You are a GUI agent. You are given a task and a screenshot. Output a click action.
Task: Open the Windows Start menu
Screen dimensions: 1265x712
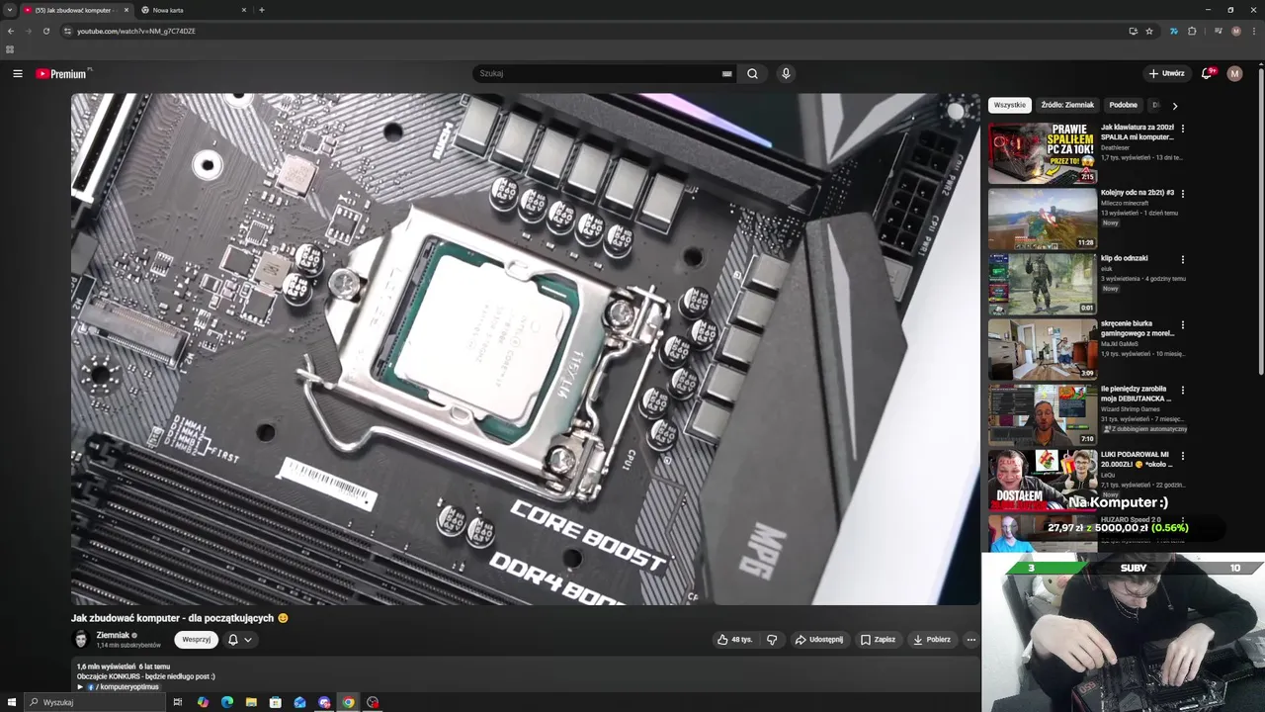click(x=12, y=702)
